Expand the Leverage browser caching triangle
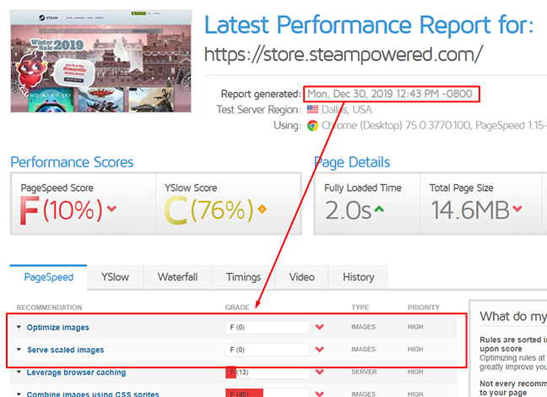547x397 pixels. pos(19,373)
